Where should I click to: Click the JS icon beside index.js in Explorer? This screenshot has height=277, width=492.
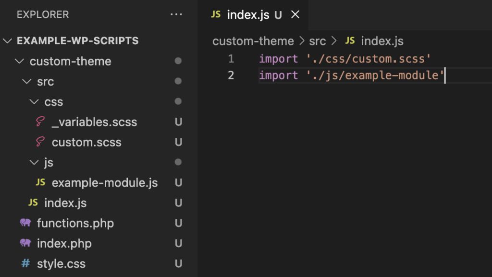click(33, 203)
